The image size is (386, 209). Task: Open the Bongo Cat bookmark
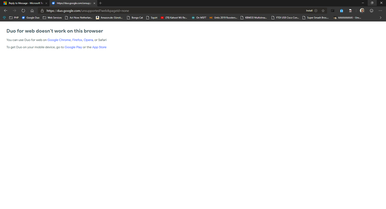135,18
